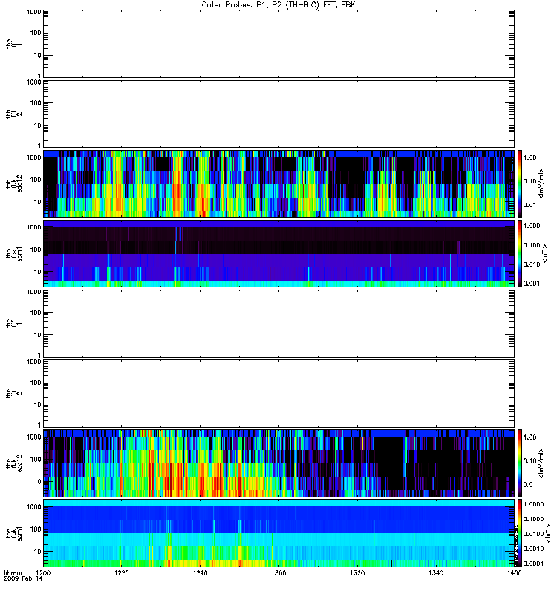Screen dimensions: 557x594
Task: Click the '1.000' tick on thb scm1 colorbar
Action: 532,226
